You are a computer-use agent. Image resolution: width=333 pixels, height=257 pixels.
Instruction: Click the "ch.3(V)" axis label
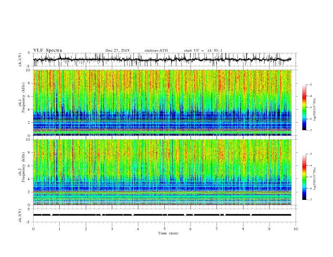[20, 215]
